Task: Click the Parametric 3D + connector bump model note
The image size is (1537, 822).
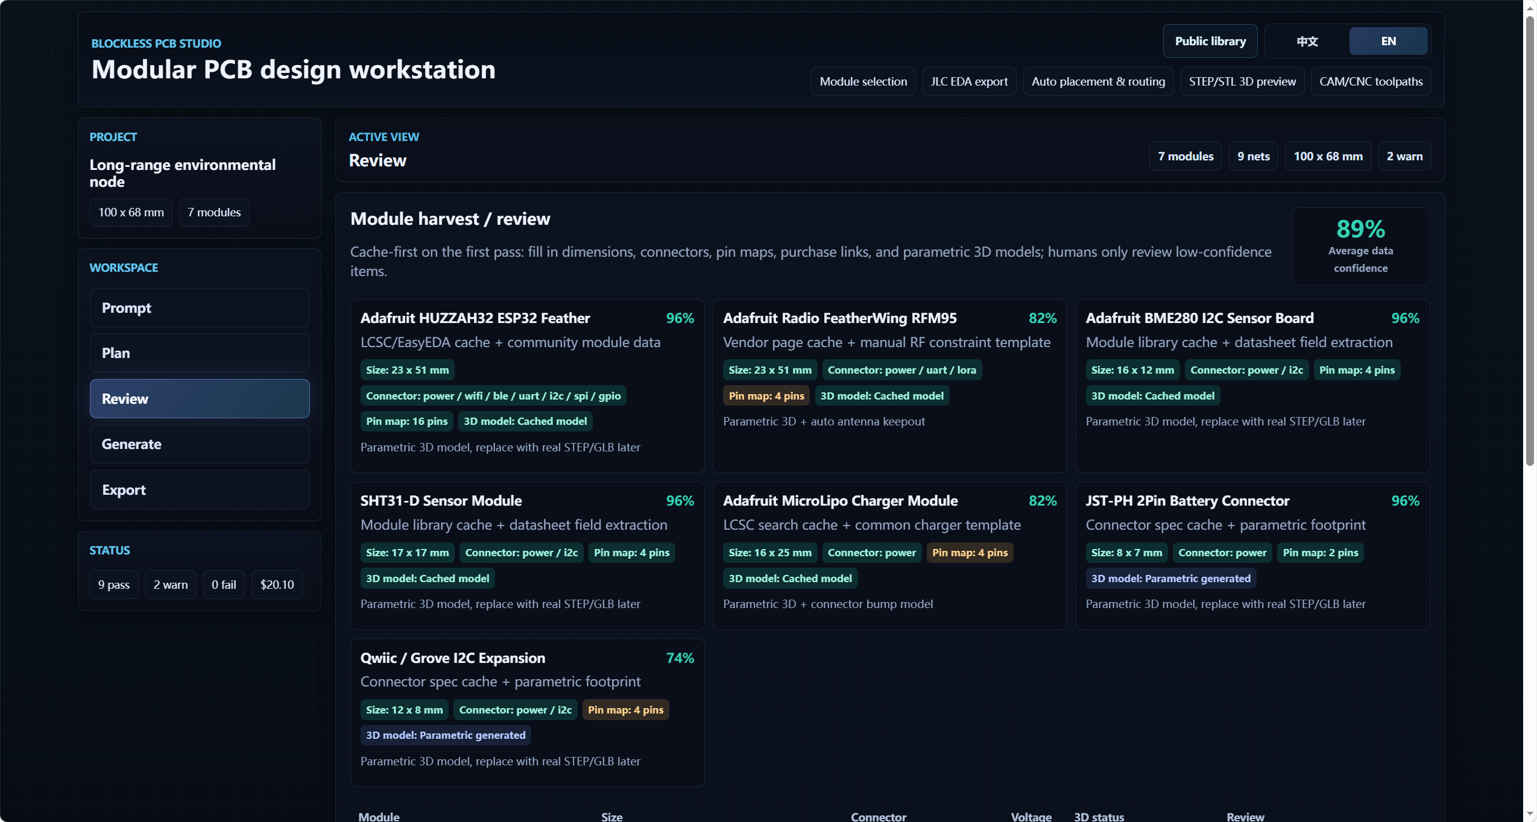Action: tap(827, 604)
